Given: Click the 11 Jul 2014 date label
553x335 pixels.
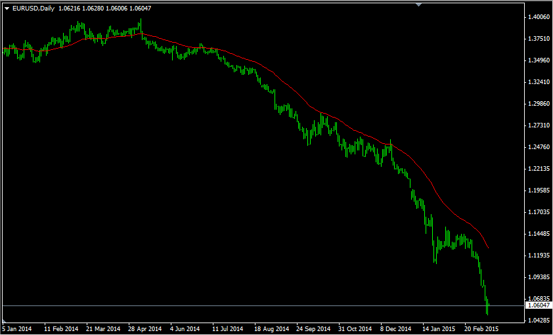Looking at the screenshot, I should coord(227,329).
